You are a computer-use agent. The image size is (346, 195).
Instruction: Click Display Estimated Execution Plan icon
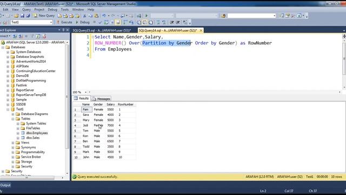pyautogui.click(x=106, y=22)
